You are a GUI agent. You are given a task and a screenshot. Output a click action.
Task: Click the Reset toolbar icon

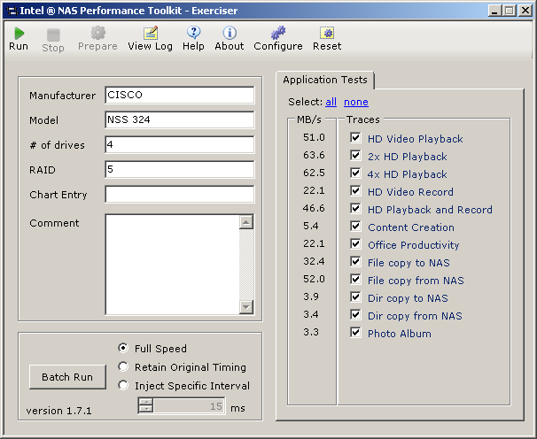tap(327, 33)
